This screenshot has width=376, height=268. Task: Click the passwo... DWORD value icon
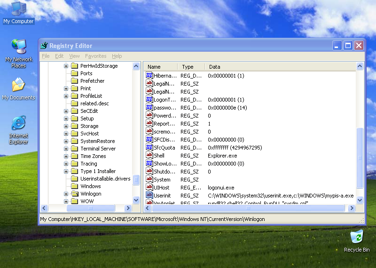pos(149,107)
